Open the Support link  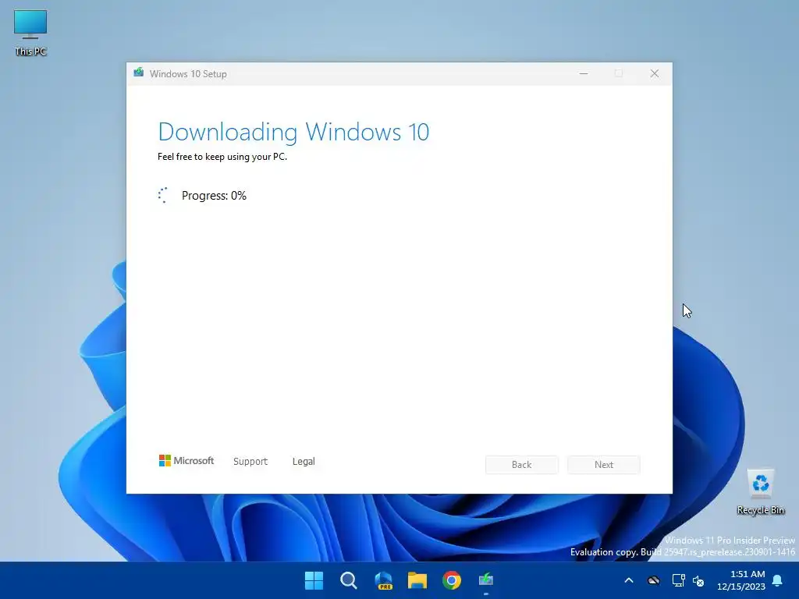point(250,461)
